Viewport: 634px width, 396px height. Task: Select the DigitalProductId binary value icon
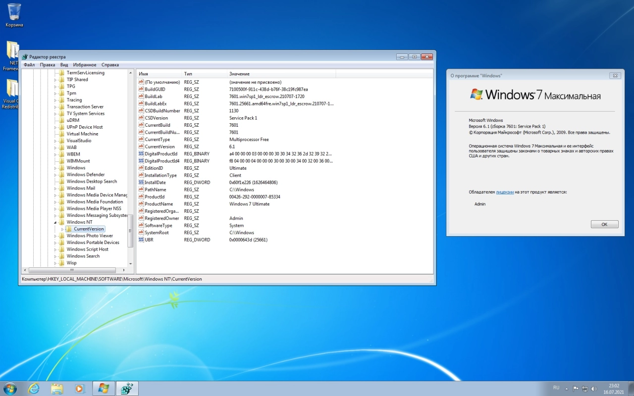141,153
